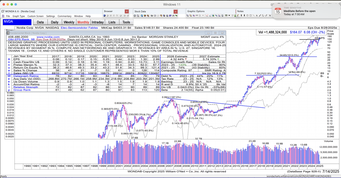
Task: Click the 2020 year label on time axis
Action: click(x=278, y=166)
